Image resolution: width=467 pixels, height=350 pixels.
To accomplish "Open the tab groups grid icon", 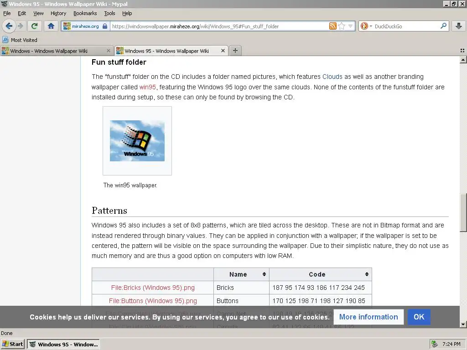I will pos(462,51).
